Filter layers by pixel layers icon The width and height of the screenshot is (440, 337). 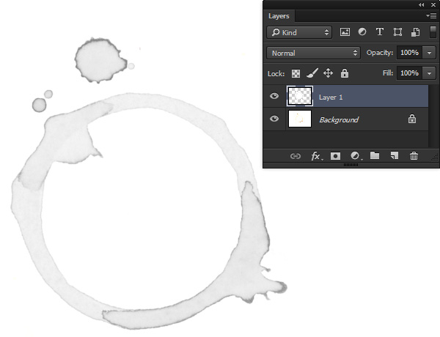pos(345,32)
